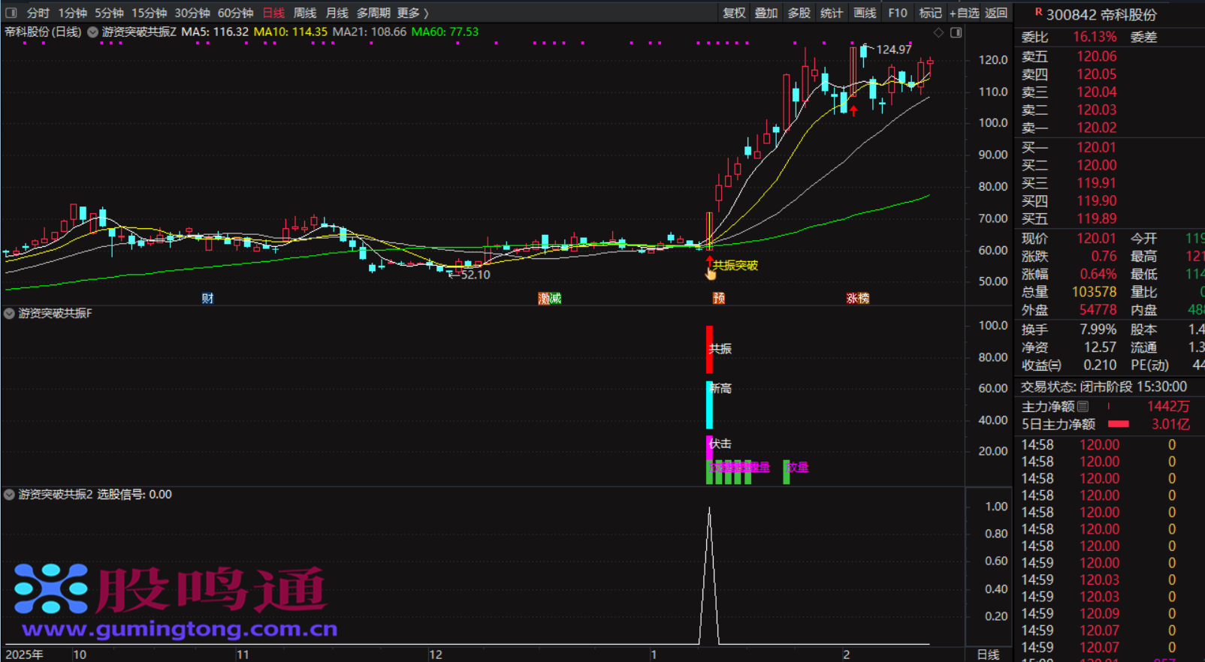Toggle the left sidebar panel icon
The width and height of the screenshot is (1205, 662).
[11, 13]
